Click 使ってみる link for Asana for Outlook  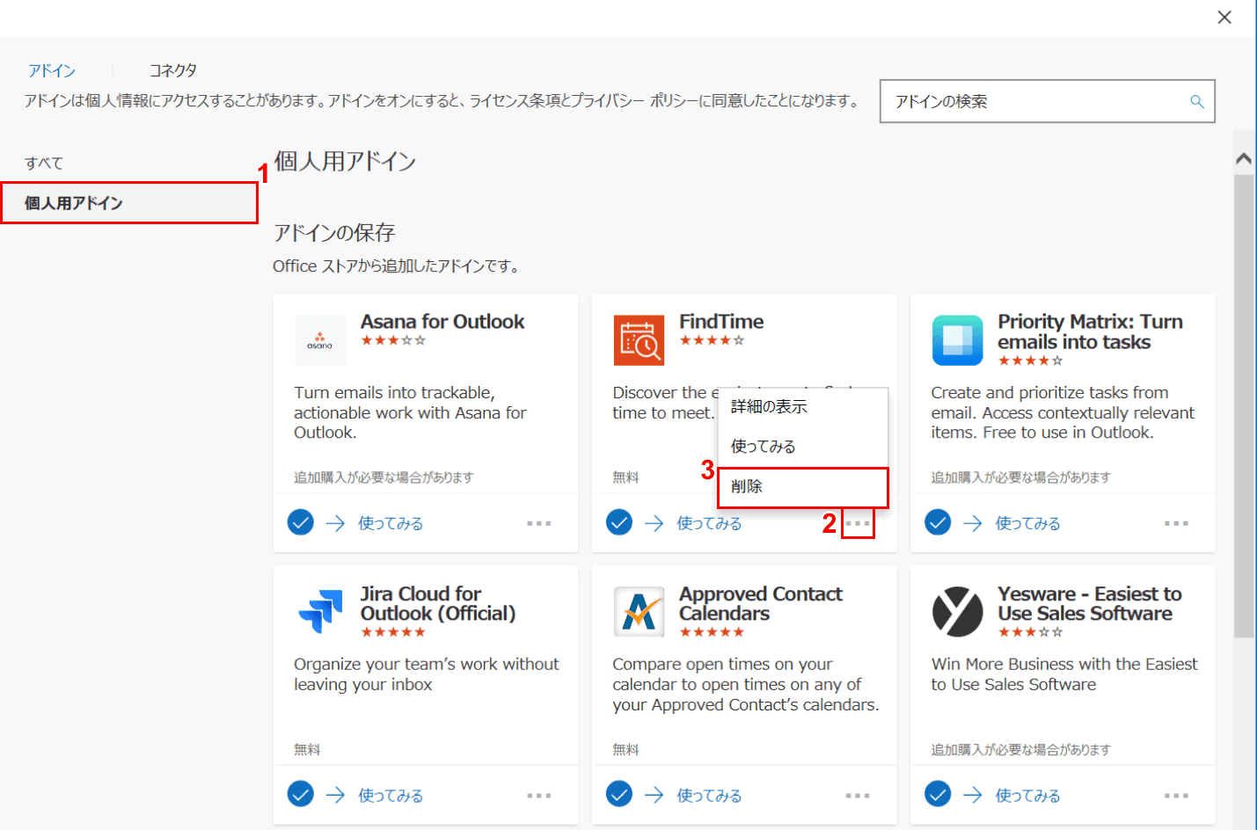coord(391,523)
